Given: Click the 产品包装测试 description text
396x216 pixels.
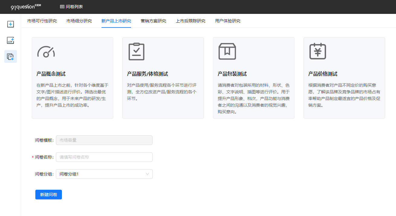Looking at the screenshot, I should [x=254, y=98].
